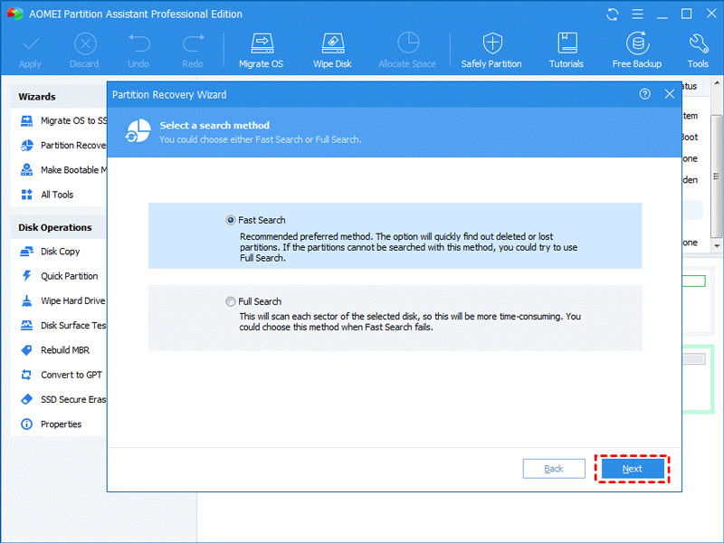Click the Wipe Hard Drive broom icon
This screenshot has width=724, height=543.
click(x=27, y=301)
